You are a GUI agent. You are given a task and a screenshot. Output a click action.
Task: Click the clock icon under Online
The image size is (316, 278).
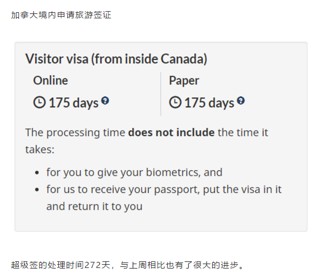[x=39, y=102]
